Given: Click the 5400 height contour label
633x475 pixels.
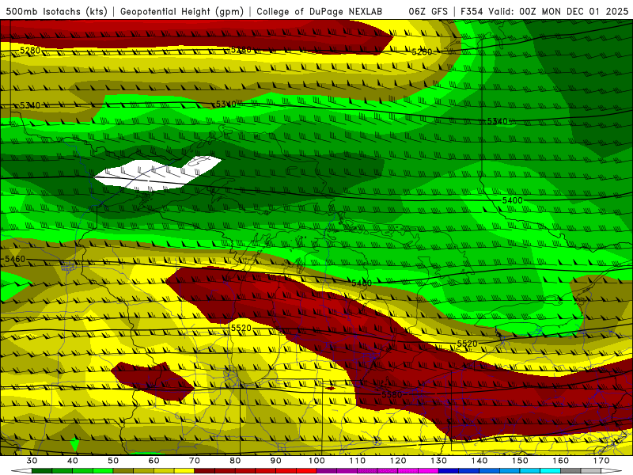Looking at the screenshot, I should 512,200.
